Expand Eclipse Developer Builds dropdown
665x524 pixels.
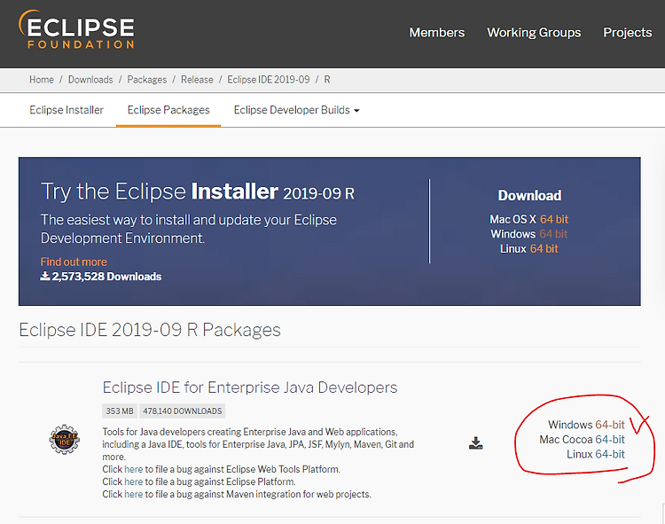[296, 110]
